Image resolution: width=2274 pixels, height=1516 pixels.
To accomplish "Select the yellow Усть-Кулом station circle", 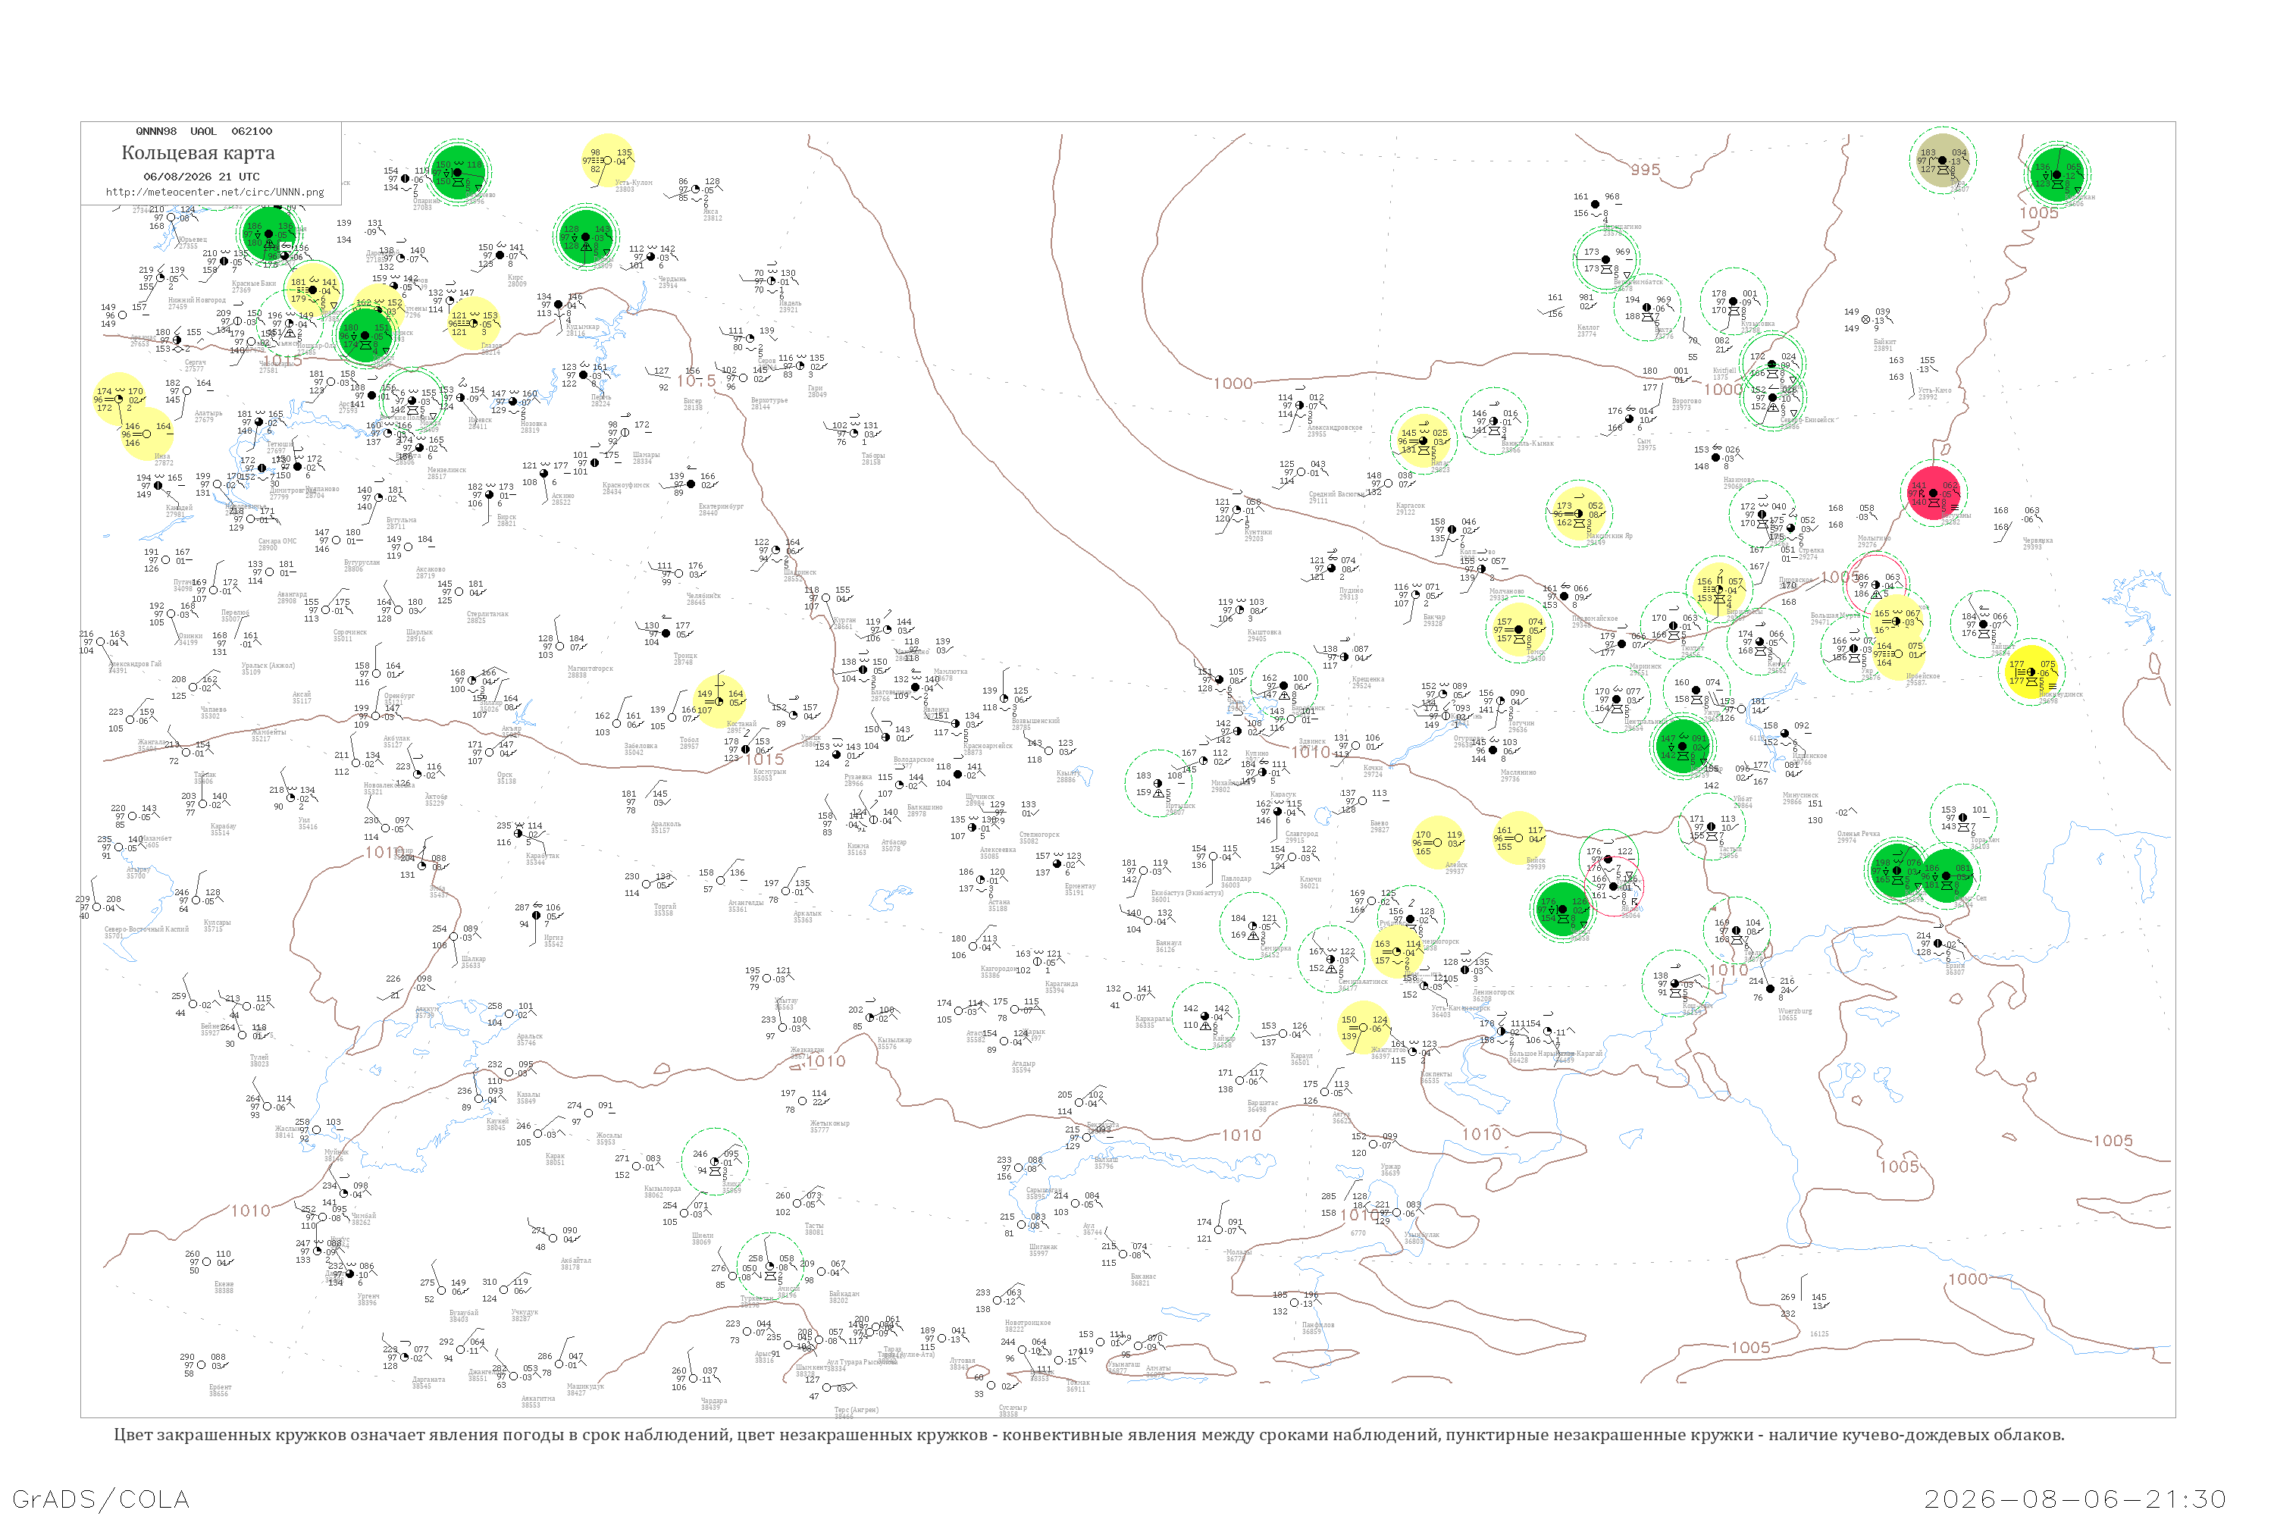I will pyautogui.click(x=608, y=161).
